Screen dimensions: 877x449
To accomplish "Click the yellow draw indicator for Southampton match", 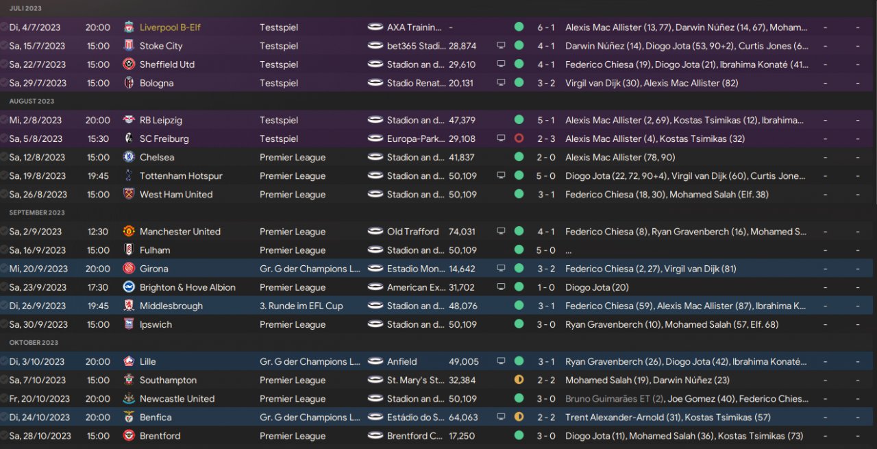I will coord(519,380).
